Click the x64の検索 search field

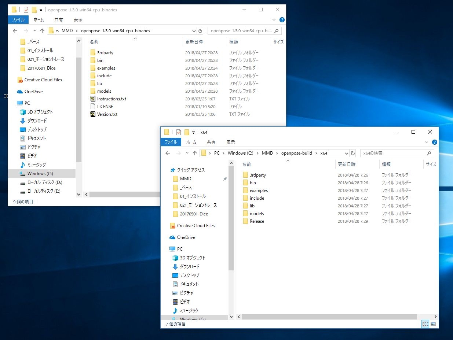point(393,153)
